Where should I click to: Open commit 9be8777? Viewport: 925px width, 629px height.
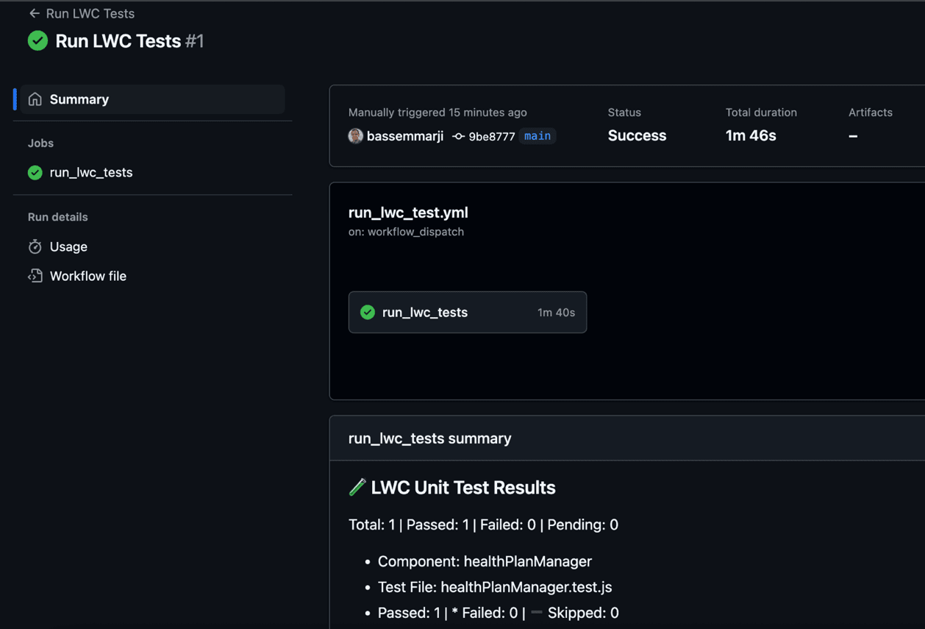point(491,137)
